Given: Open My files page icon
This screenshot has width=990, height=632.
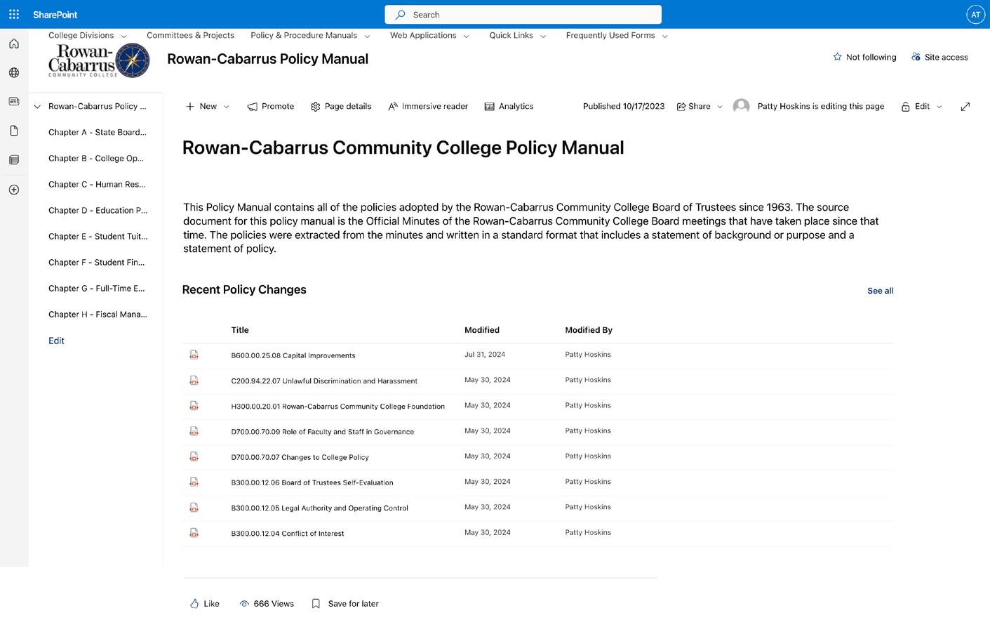Looking at the screenshot, I should 14,131.
